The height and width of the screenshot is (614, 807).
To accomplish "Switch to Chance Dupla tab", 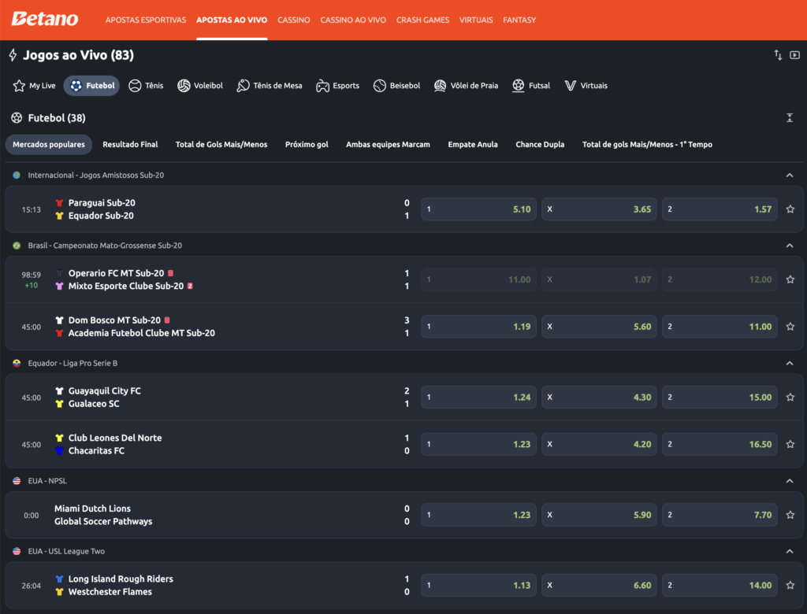I will [x=540, y=145].
